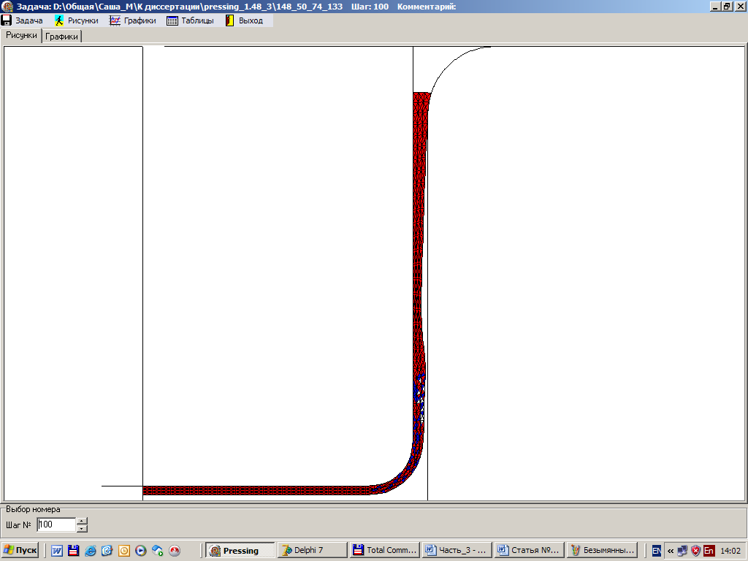Increase step number with up spinner arrow
This screenshot has height=561, width=748.
(x=82, y=521)
